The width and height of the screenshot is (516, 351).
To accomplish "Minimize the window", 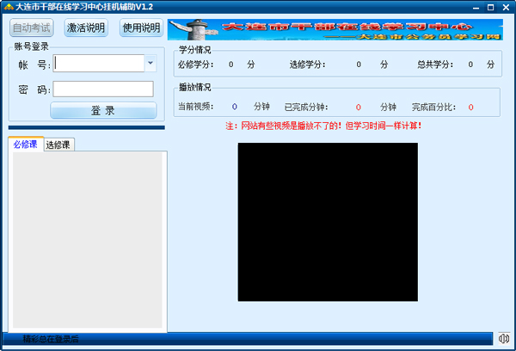I will pyautogui.click(x=476, y=8).
